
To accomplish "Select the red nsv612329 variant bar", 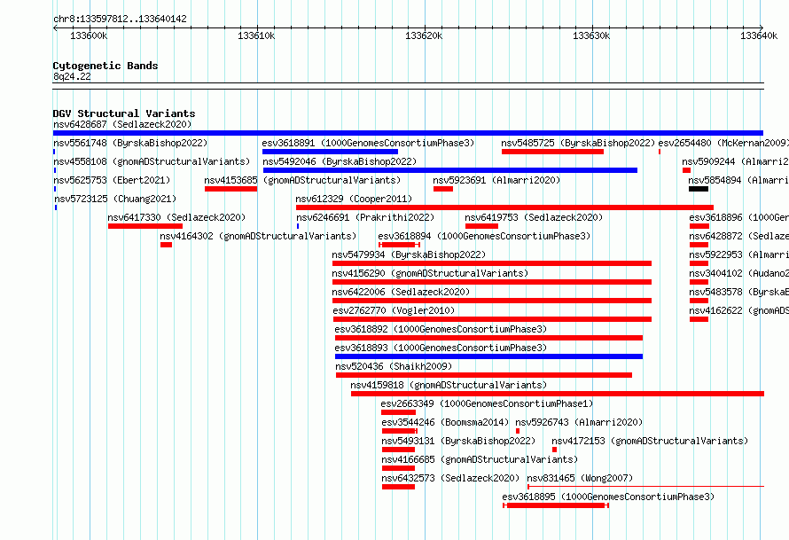I will click(x=504, y=207).
